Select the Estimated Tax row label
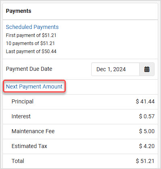 point(29,146)
